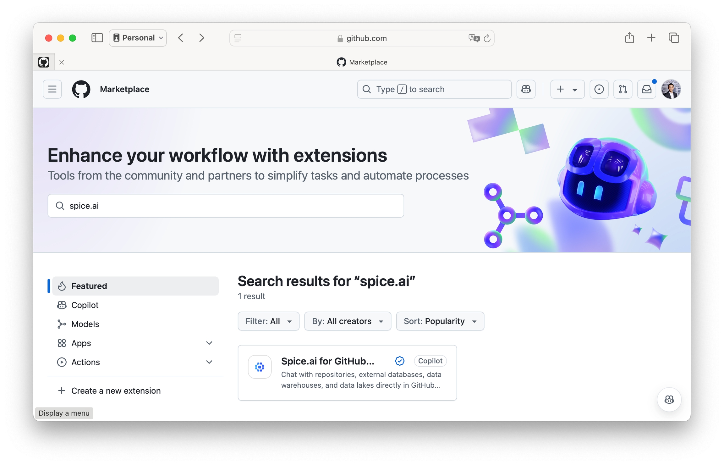724x465 pixels.
Task: Open the issues icon in the header
Action: [599, 89]
